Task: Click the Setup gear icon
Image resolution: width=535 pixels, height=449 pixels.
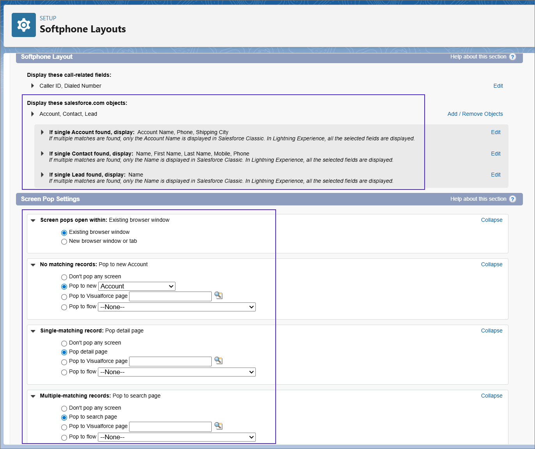Action: point(24,25)
